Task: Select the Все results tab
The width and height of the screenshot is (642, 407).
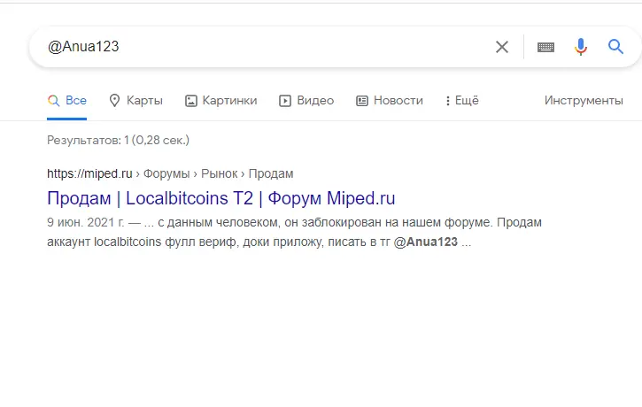Action: pos(66,101)
